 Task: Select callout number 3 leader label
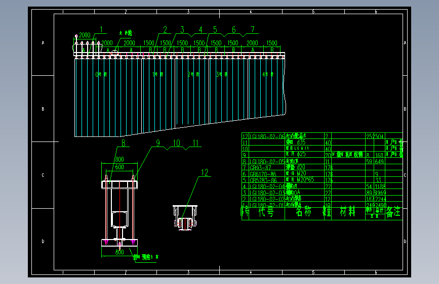[182, 30]
